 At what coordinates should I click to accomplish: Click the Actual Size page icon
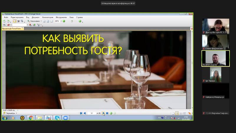coord(44,21)
